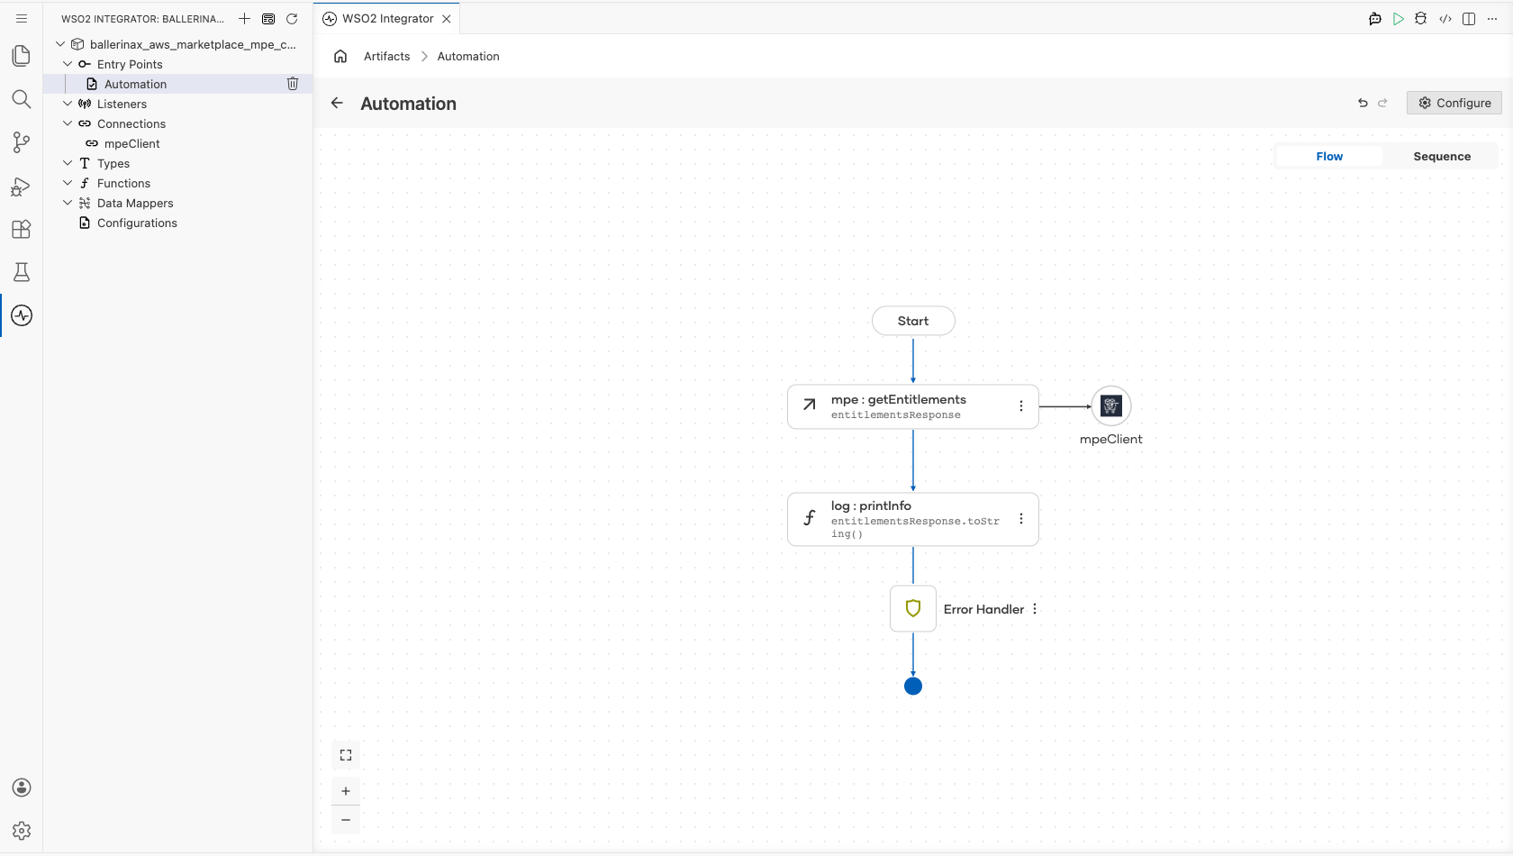Click the Start node
The image size is (1513, 856).
click(x=913, y=321)
